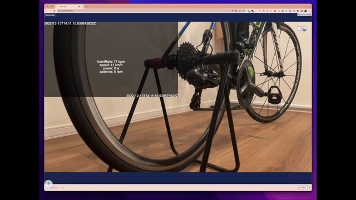This screenshot has height=200, width=356.
Task: Open the side panel icon in toolbar
Action: (x=301, y=11)
